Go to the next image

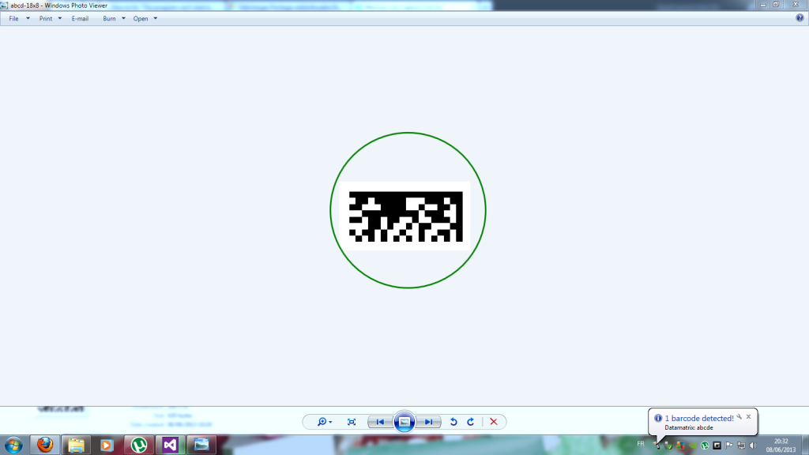(430, 422)
